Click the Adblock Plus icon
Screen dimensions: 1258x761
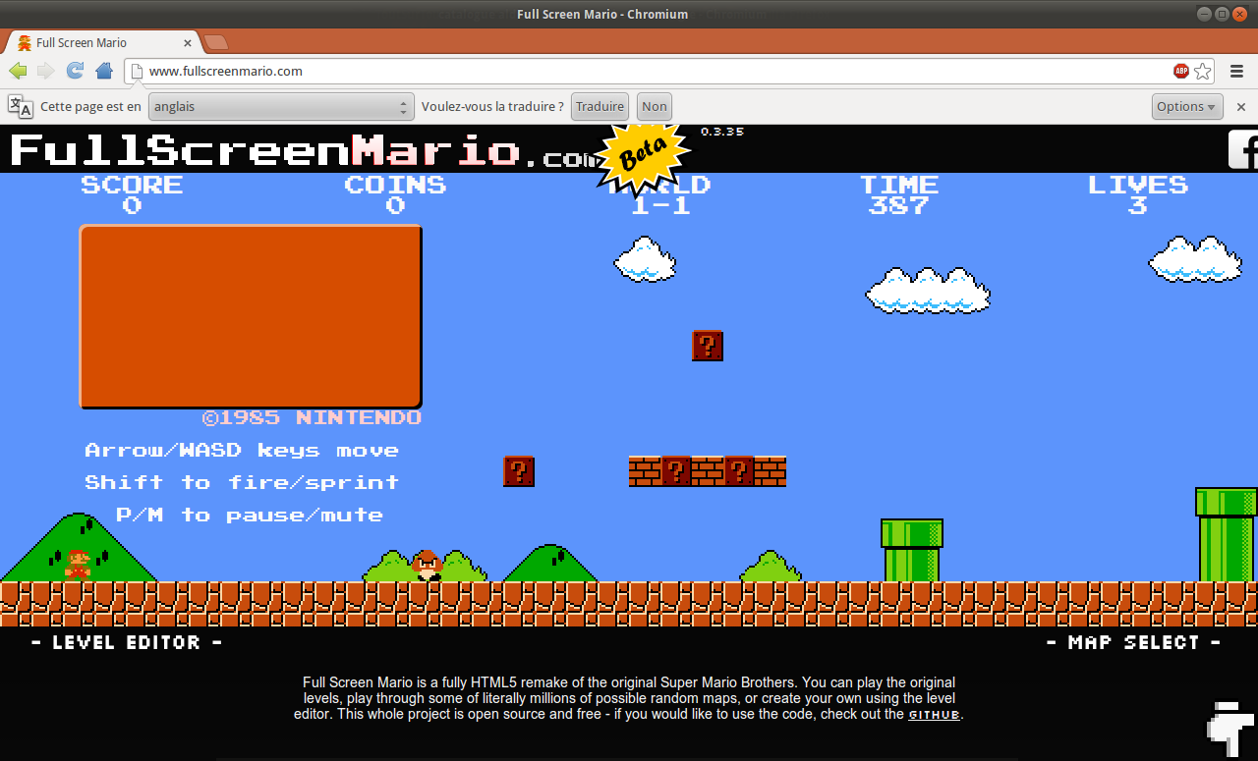[x=1181, y=71]
